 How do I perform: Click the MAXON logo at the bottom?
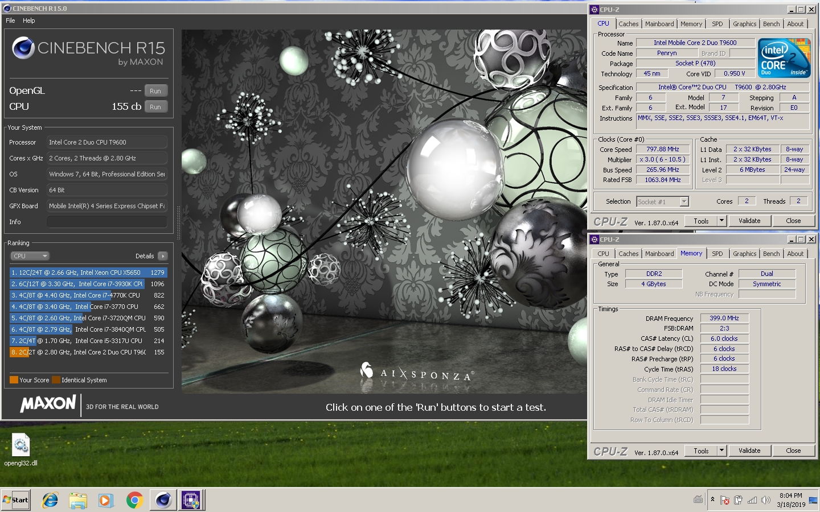tap(48, 404)
